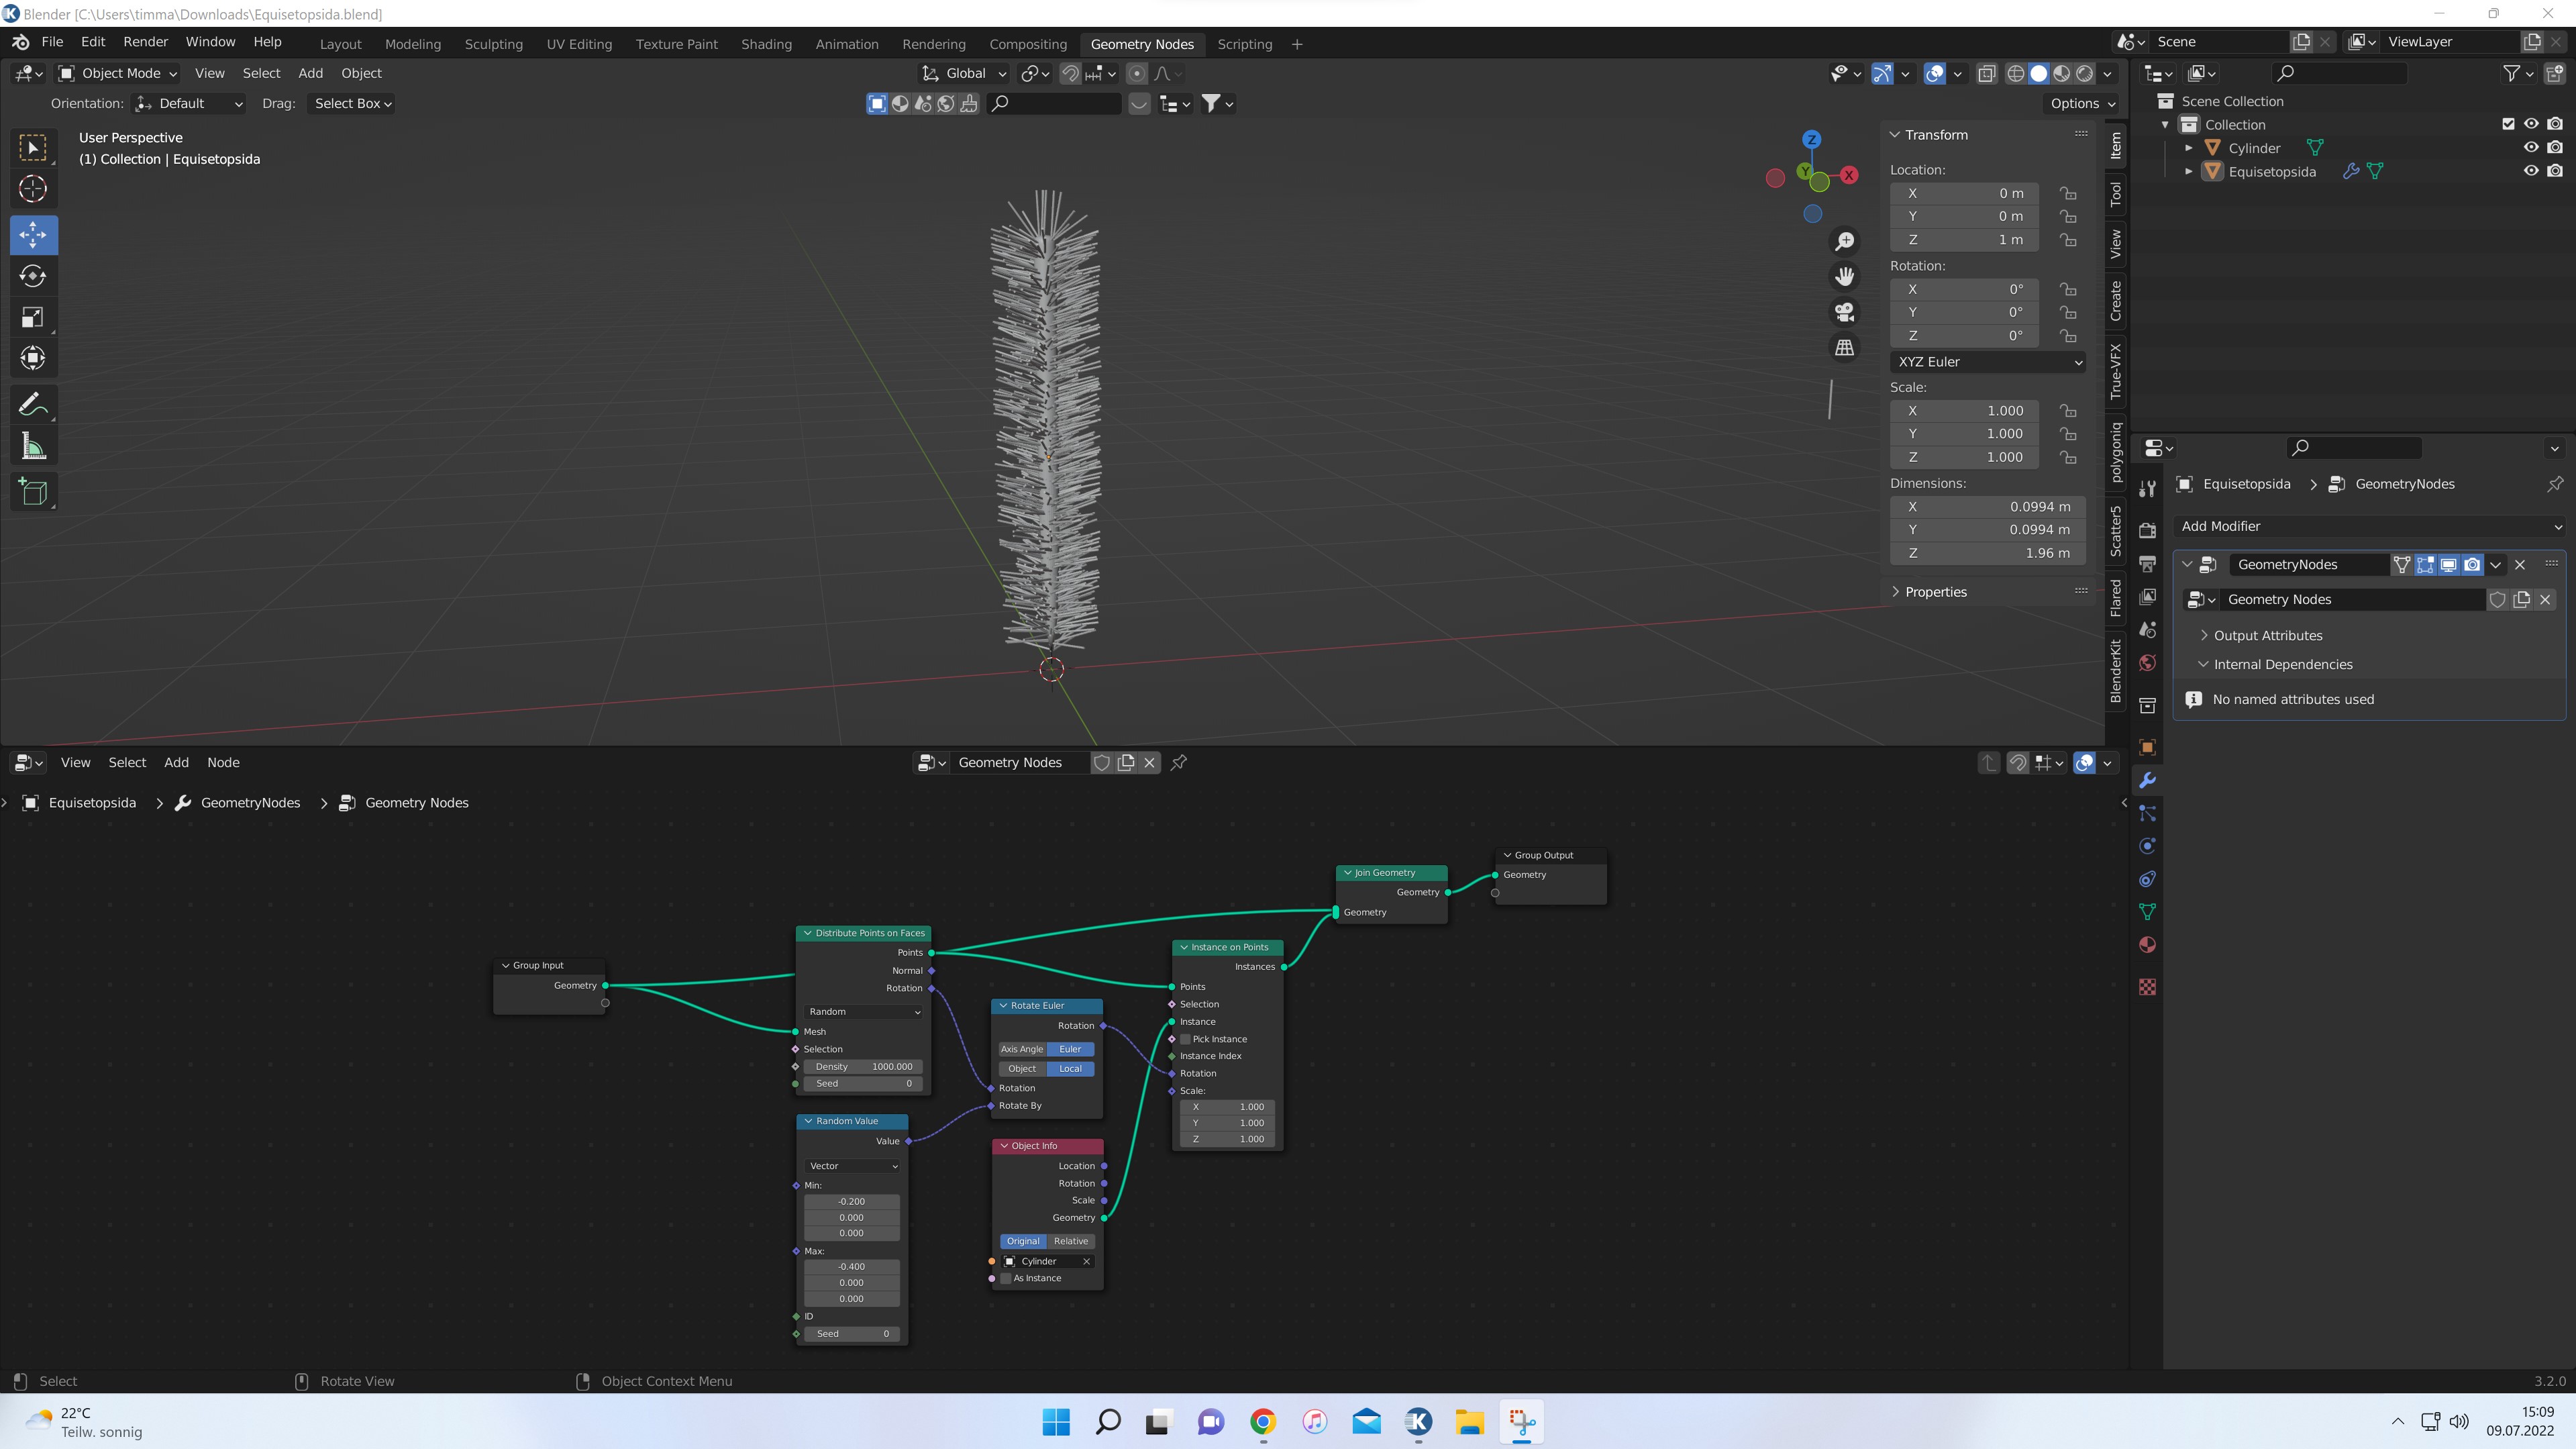
Task: Toggle As Instance checkbox in Object Info
Action: [x=1006, y=1278]
